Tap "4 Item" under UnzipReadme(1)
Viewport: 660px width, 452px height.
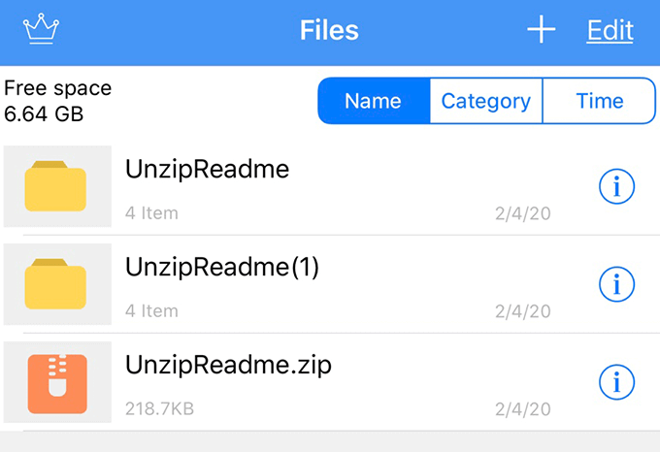[151, 311]
